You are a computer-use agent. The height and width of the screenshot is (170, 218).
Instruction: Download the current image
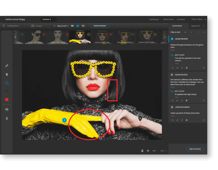tap(7, 118)
